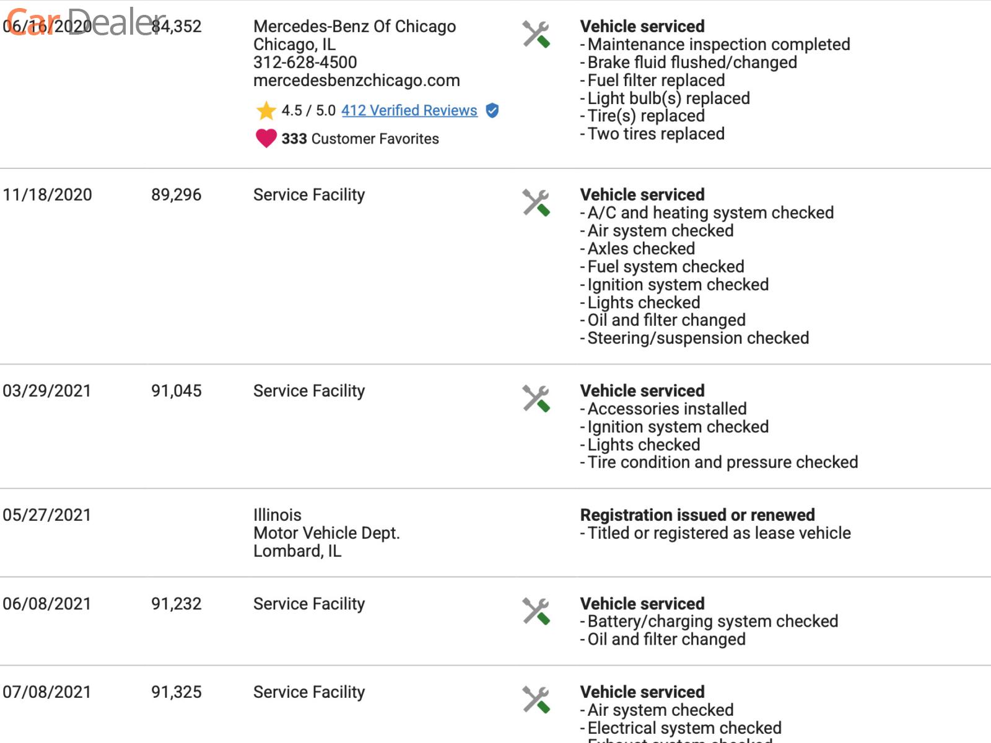The width and height of the screenshot is (991, 743).
Task: Click the service wrench icon for 11/18/2020
Action: (536, 203)
